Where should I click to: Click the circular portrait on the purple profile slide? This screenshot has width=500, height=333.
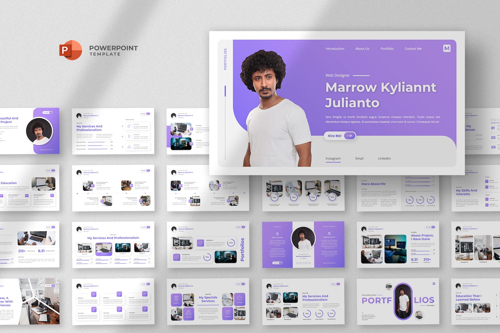pos(303,239)
